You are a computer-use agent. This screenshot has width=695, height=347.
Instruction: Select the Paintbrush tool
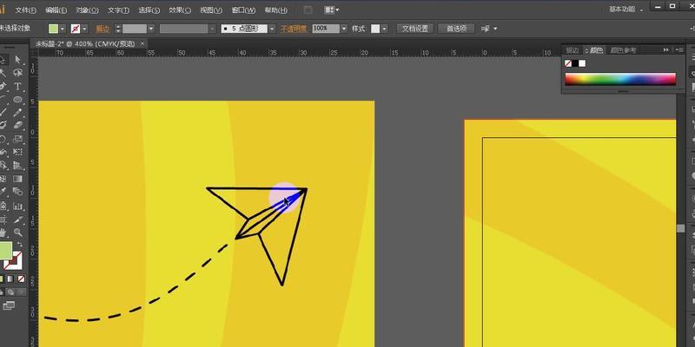coord(3,113)
